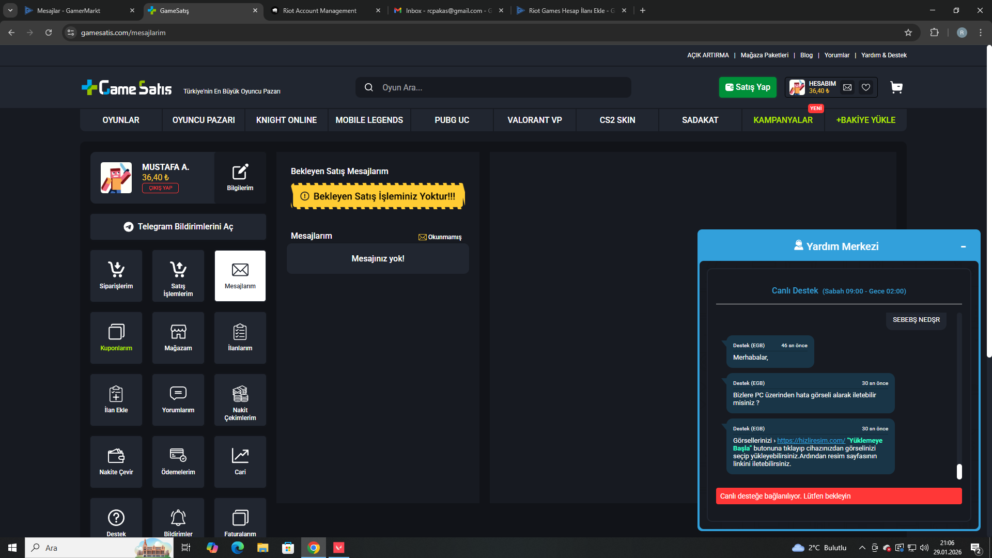Open the AÇIK ARTIRMA link
Image resolution: width=992 pixels, height=558 pixels.
(708, 55)
